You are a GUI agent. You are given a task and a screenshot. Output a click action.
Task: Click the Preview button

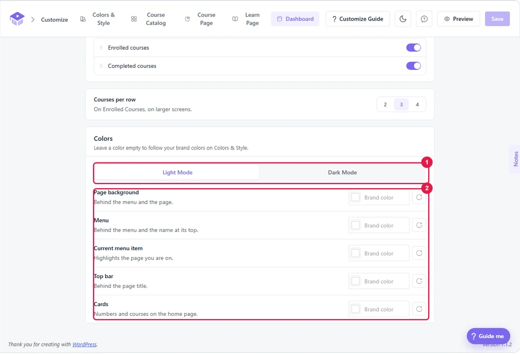(x=458, y=19)
